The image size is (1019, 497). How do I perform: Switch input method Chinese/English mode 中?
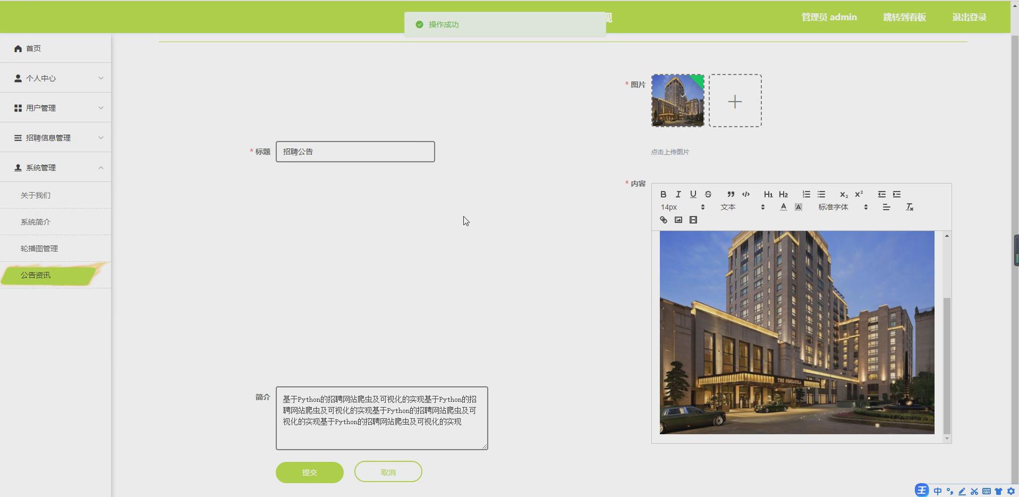tap(938, 491)
